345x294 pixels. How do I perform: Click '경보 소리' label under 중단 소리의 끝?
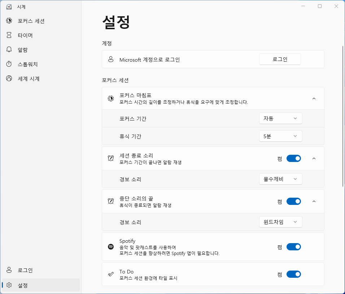click(130, 222)
